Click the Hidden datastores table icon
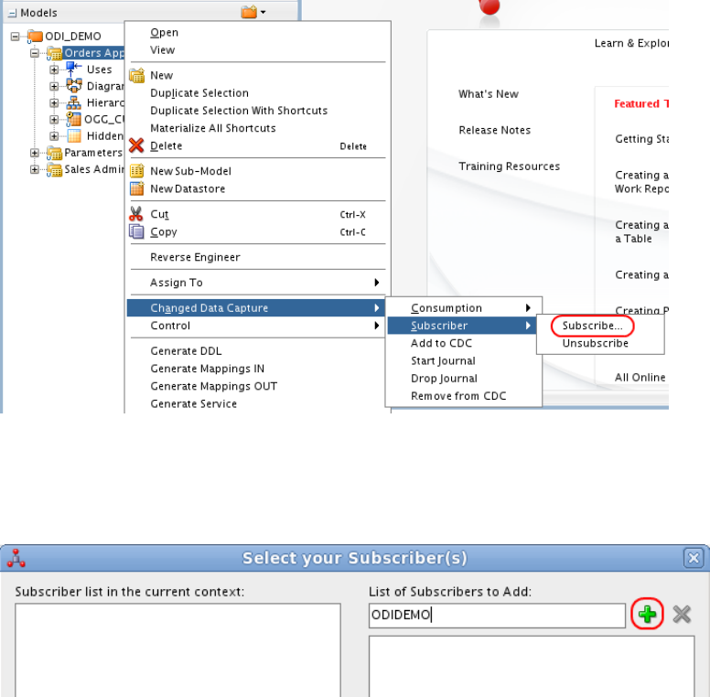The image size is (710, 697). click(74, 135)
